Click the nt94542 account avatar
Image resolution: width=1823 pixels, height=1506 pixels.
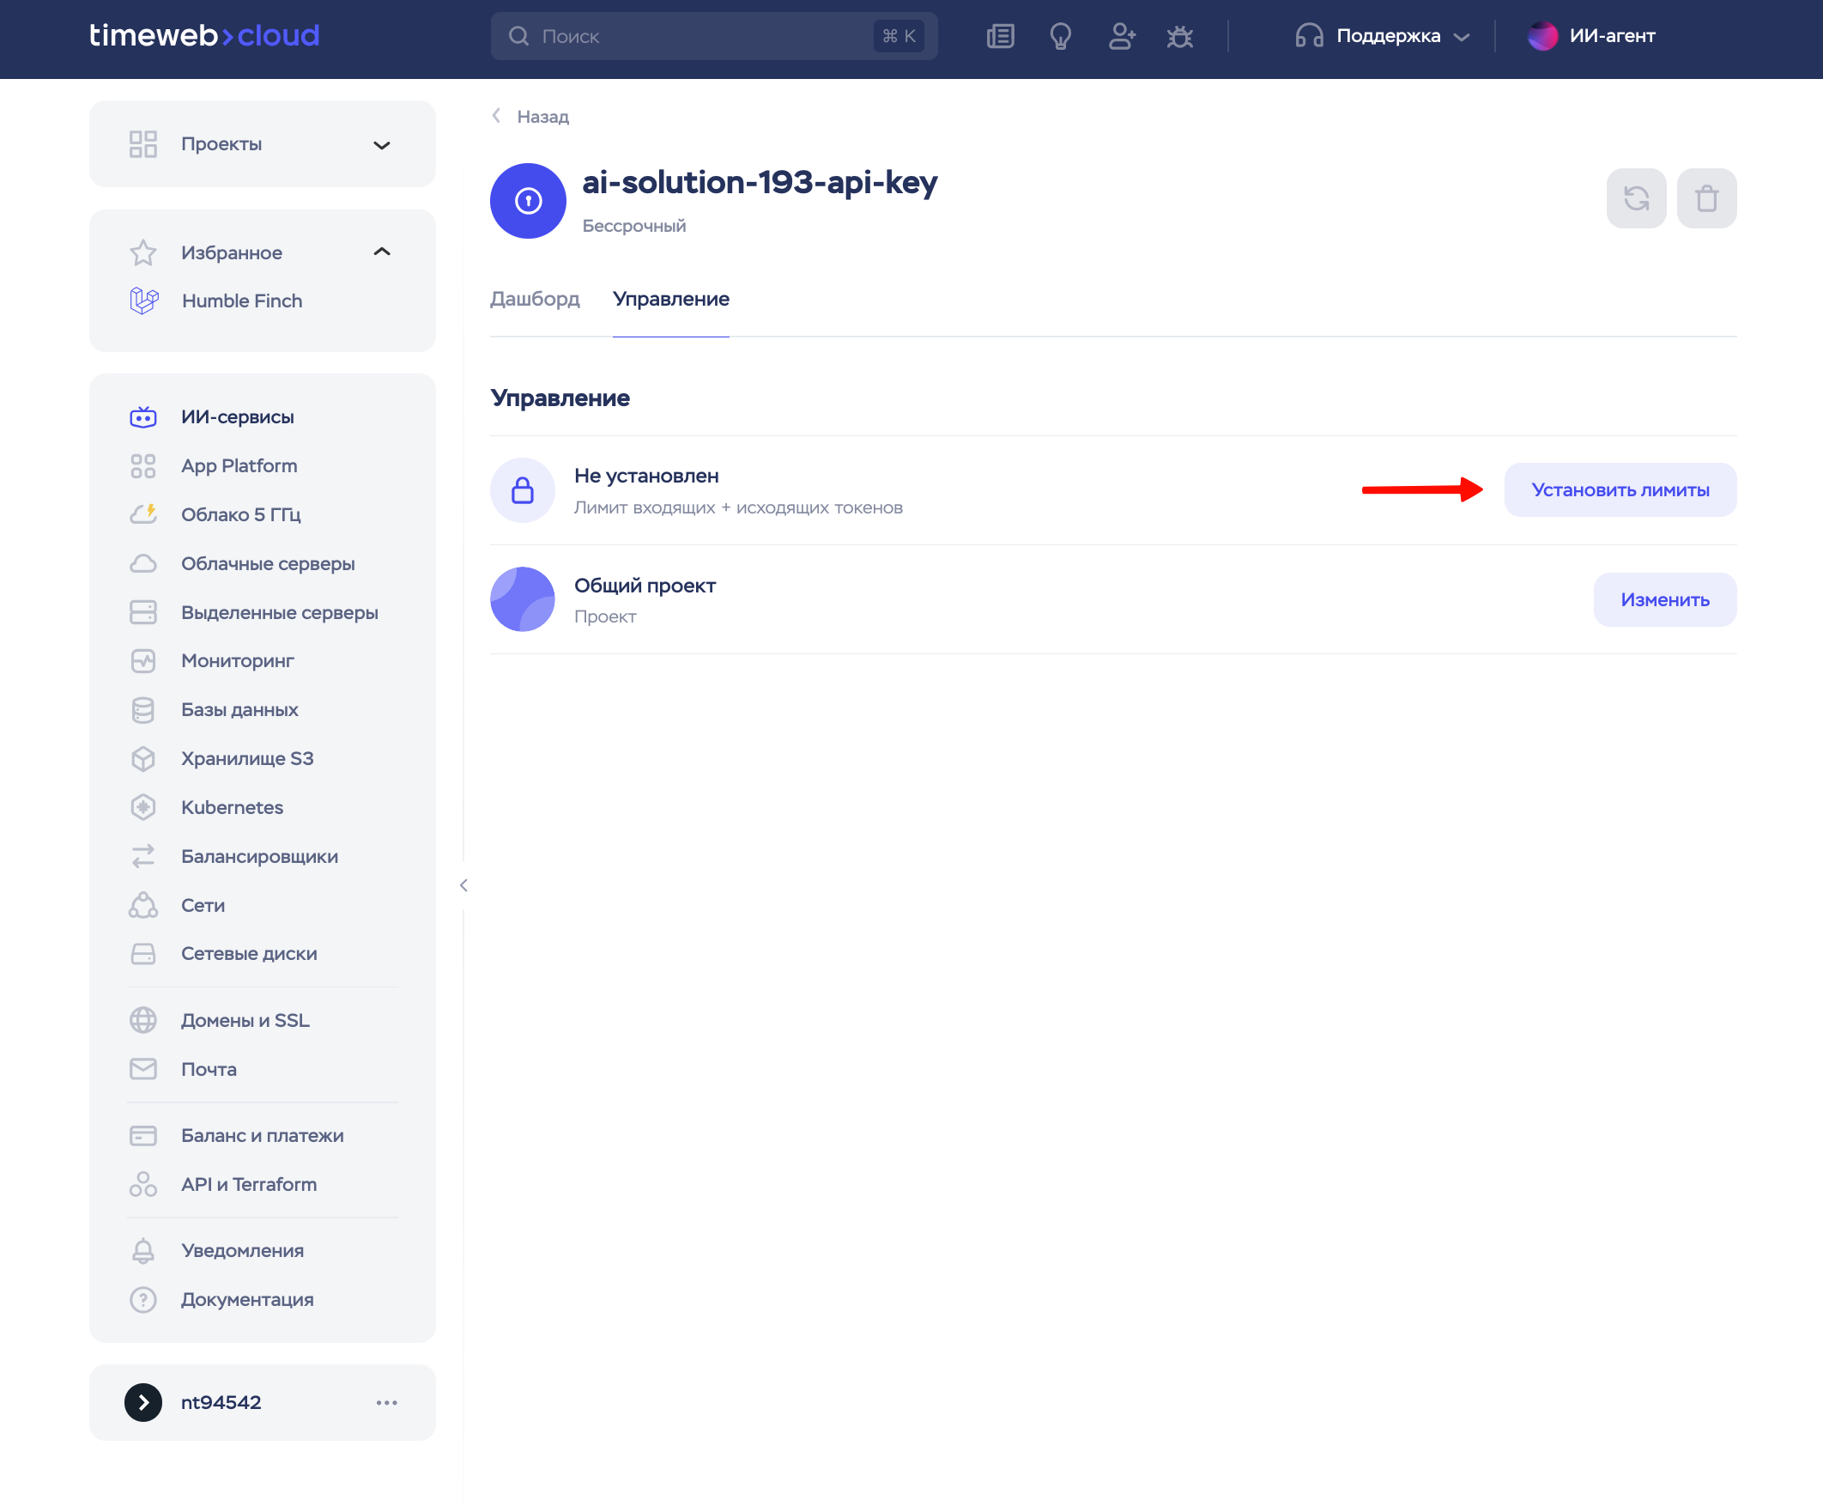pyautogui.click(x=143, y=1403)
